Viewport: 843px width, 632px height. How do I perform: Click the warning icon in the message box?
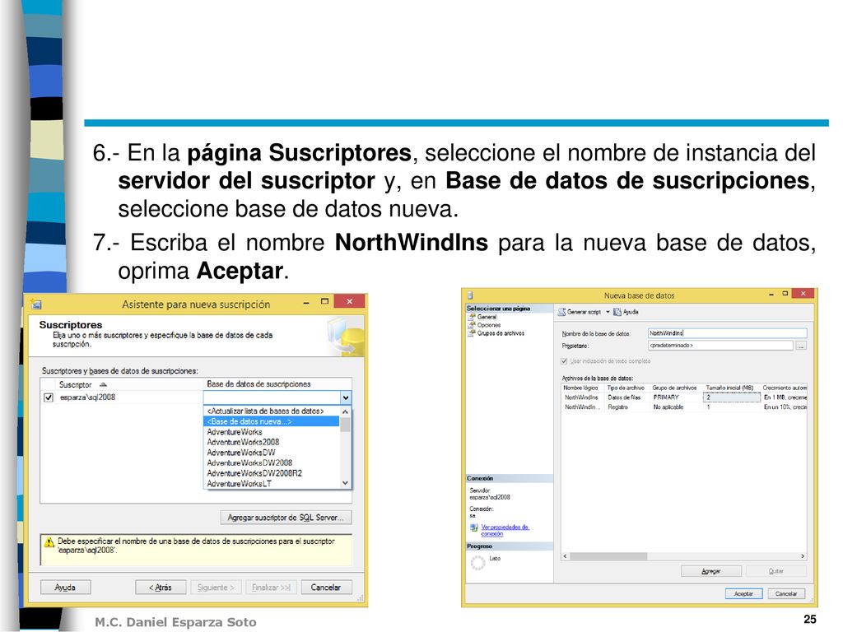coord(49,542)
